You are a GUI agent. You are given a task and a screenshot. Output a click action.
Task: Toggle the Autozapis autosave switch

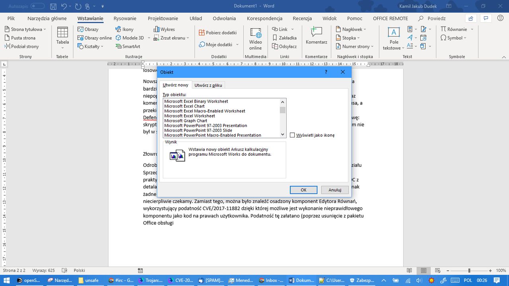point(37,6)
